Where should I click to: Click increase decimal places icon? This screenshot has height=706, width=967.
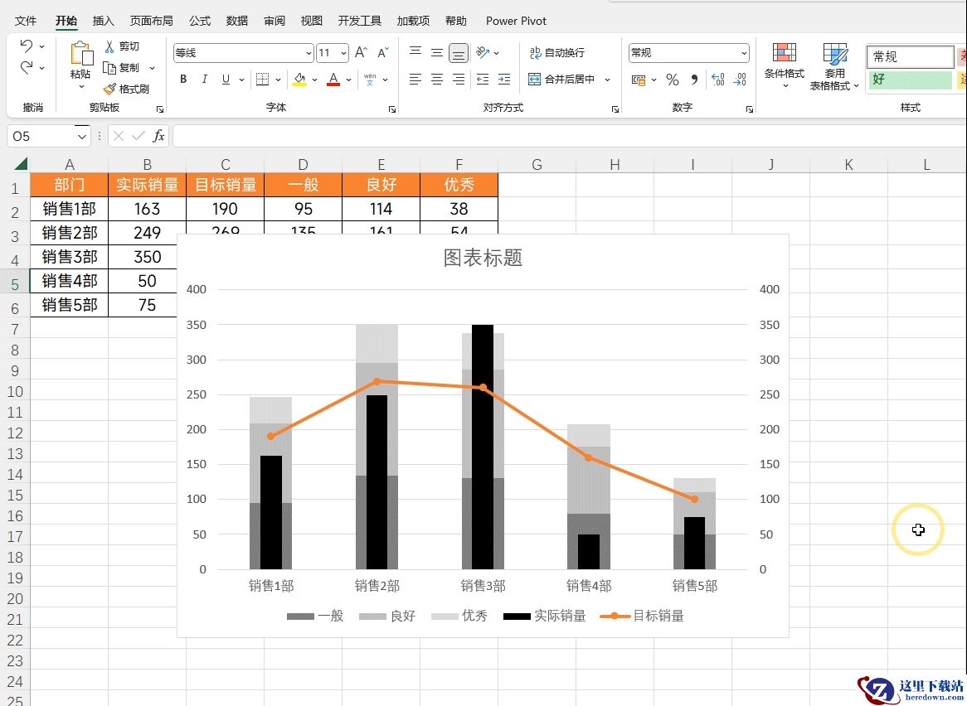click(x=718, y=80)
